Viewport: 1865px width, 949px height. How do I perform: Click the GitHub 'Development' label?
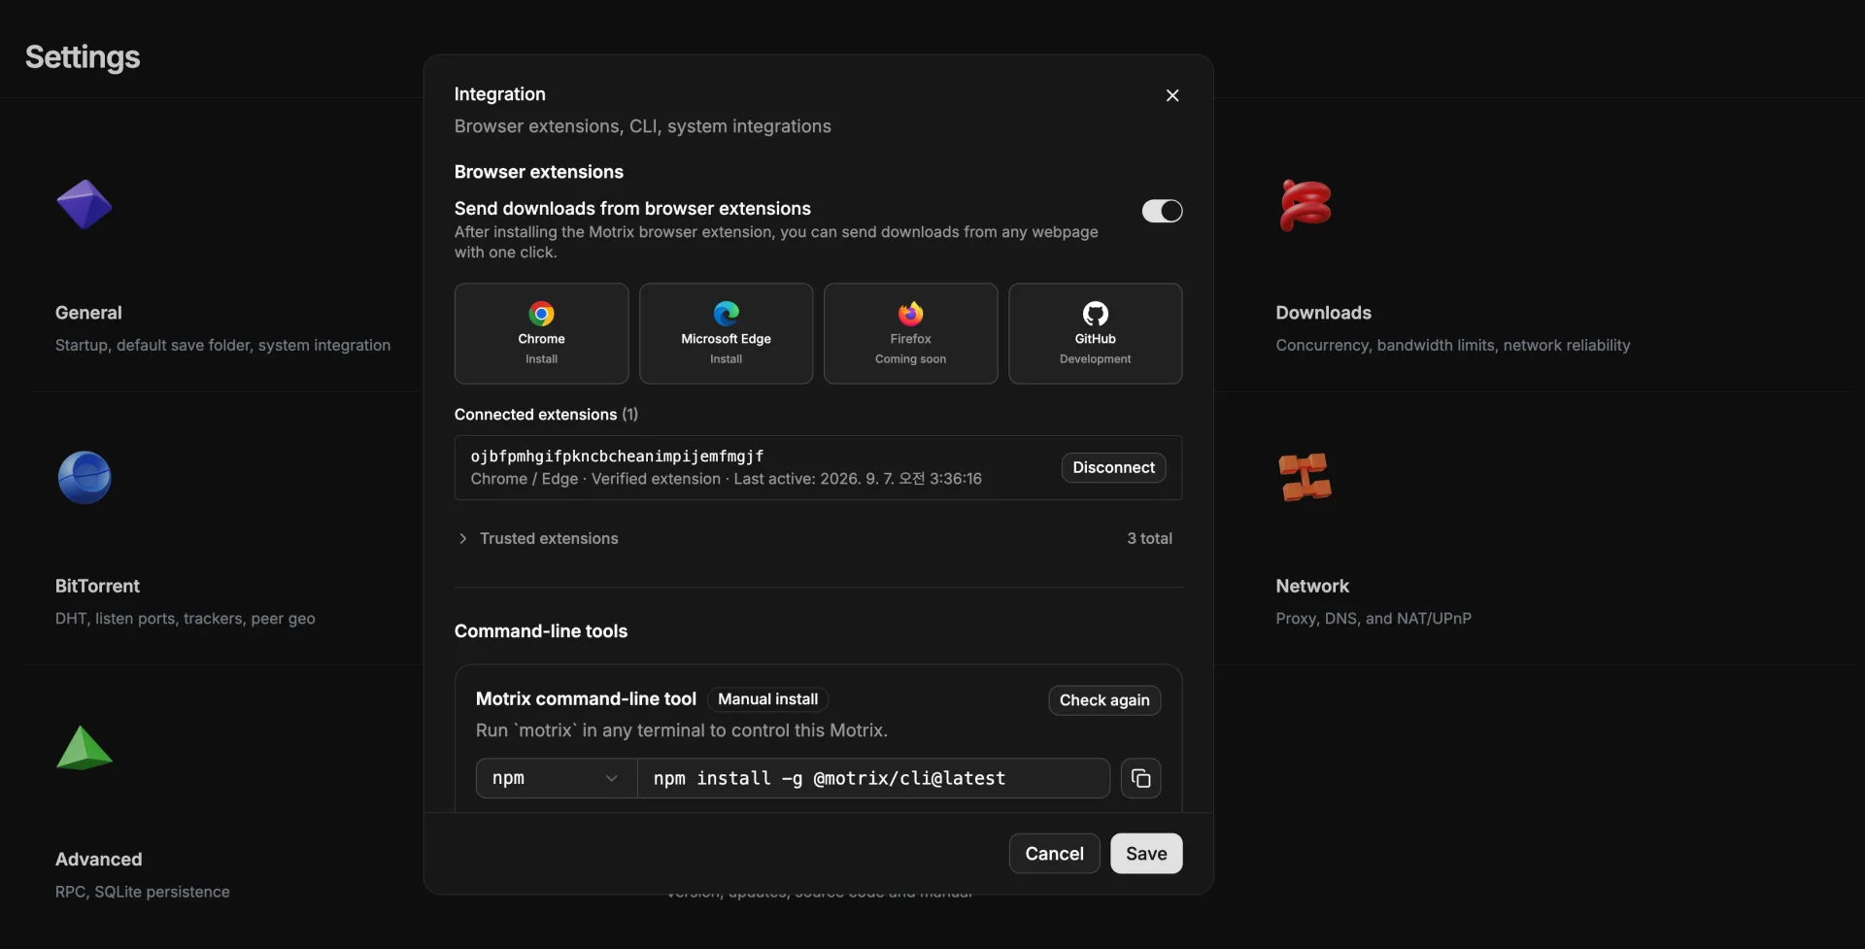pos(1095,359)
